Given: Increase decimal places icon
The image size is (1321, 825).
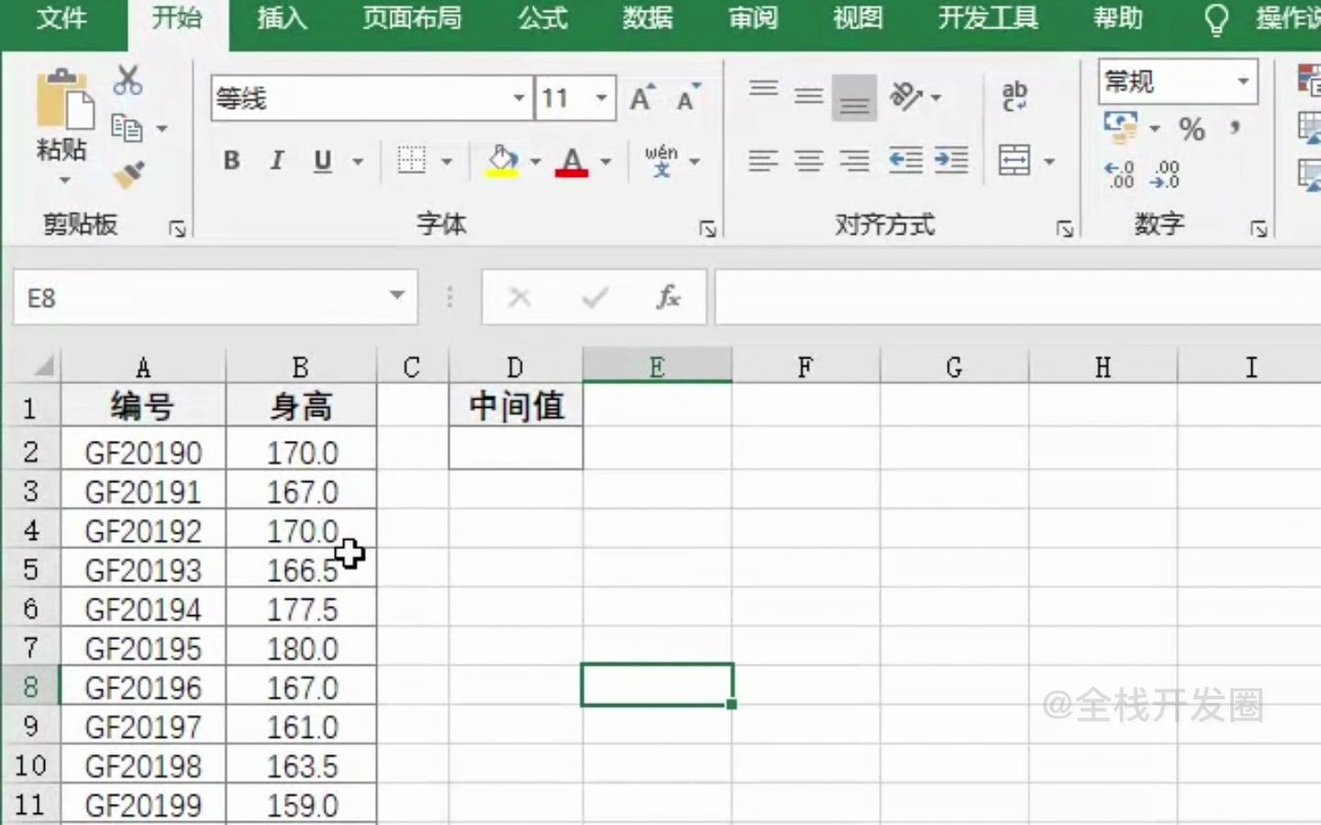Looking at the screenshot, I should point(1119,174).
